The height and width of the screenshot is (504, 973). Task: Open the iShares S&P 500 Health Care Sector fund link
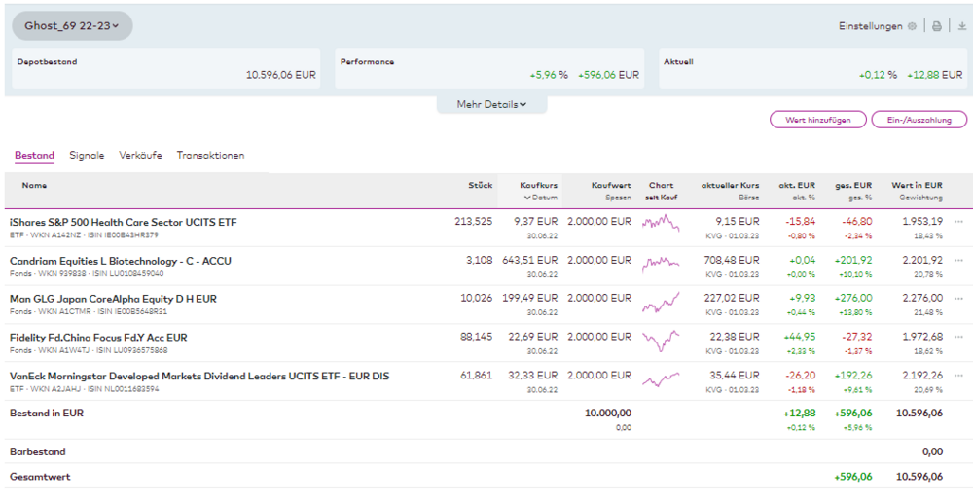pos(123,222)
